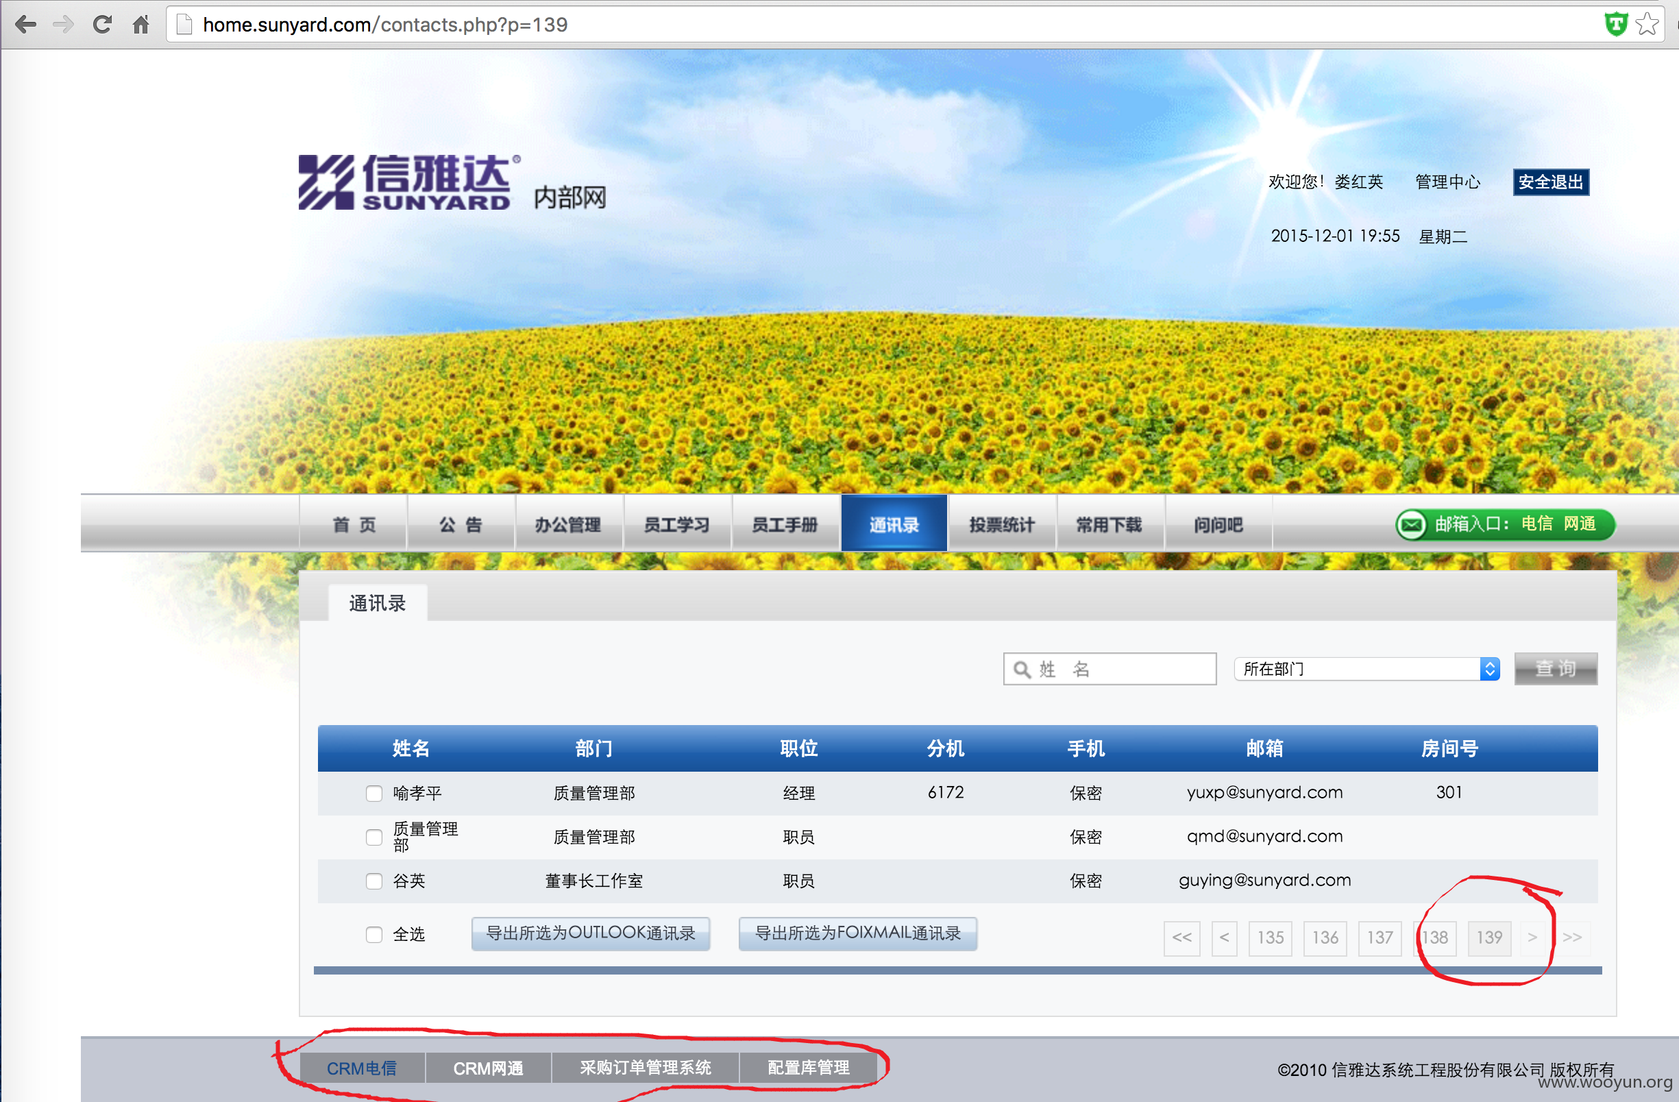
Task: Tick the checkbox for 质量管理部 row
Action: [374, 837]
